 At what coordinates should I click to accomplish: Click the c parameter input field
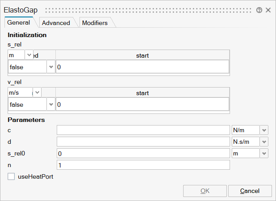143,130
